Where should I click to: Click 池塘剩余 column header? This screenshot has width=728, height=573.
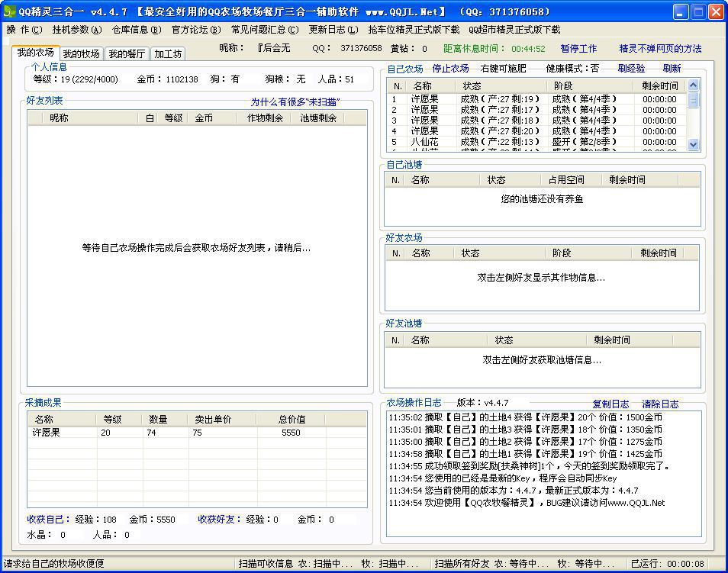pos(318,118)
